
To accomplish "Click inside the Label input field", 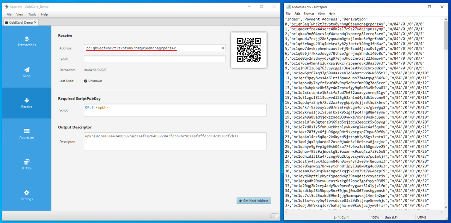I will pyautogui.click(x=155, y=59).
